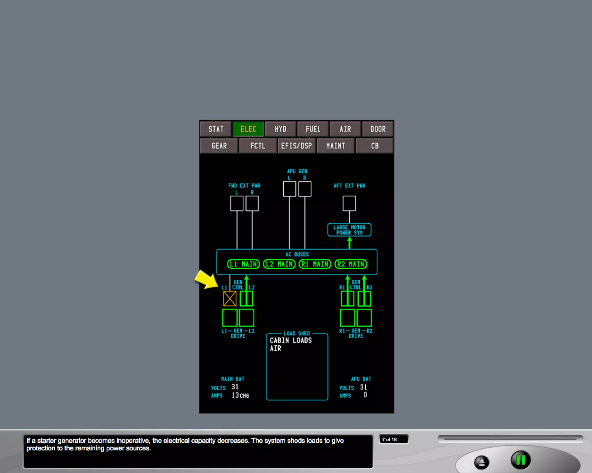Open the FCTL page tab
592x473 pixels.
[258, 146]
